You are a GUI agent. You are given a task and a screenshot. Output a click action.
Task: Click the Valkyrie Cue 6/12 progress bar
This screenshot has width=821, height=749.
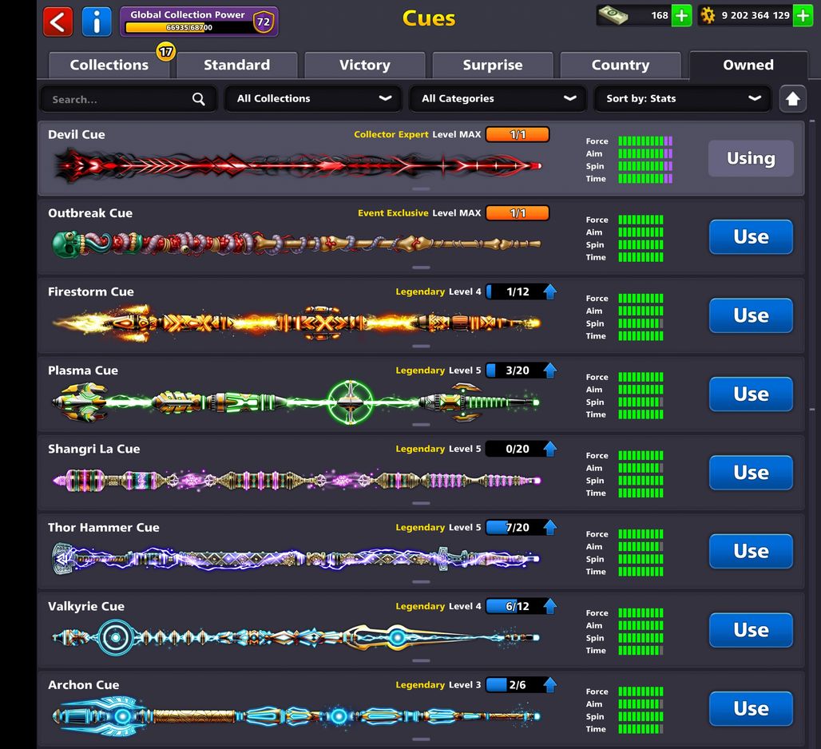(517, 606)
